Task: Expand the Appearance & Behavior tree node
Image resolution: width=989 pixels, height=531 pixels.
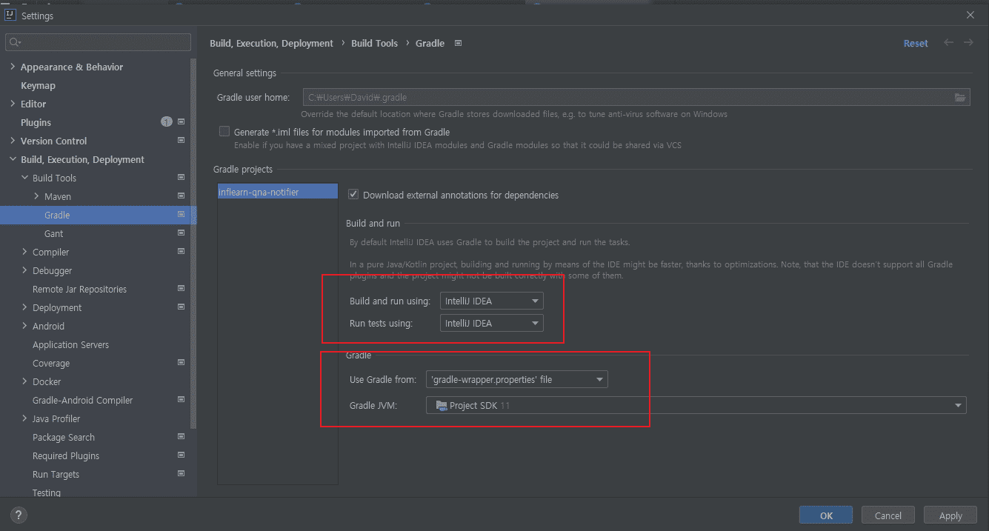Action: coord(13,67)
